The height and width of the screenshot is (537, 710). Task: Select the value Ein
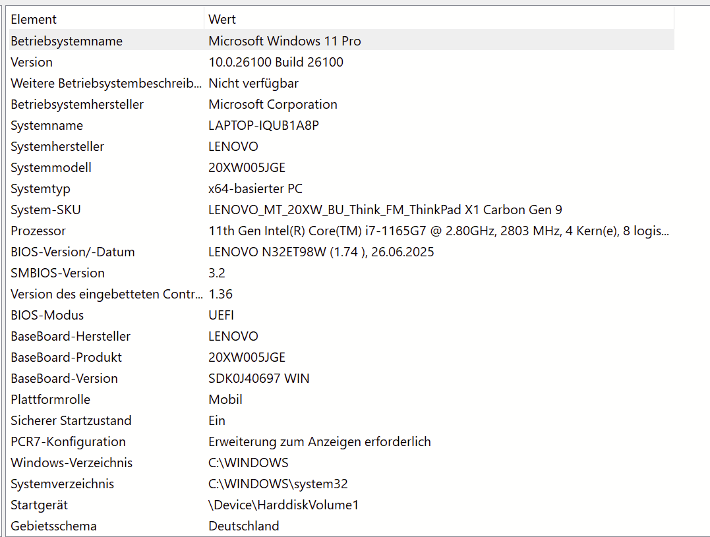tap(216, 421)
